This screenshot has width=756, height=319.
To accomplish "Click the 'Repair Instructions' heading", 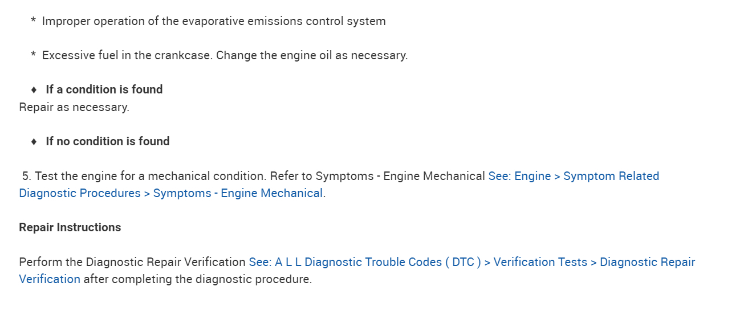I will click(70, 227).
